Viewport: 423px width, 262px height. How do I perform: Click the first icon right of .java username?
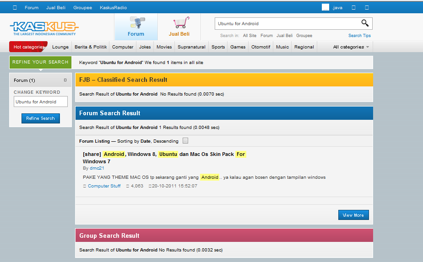(353, 8)
